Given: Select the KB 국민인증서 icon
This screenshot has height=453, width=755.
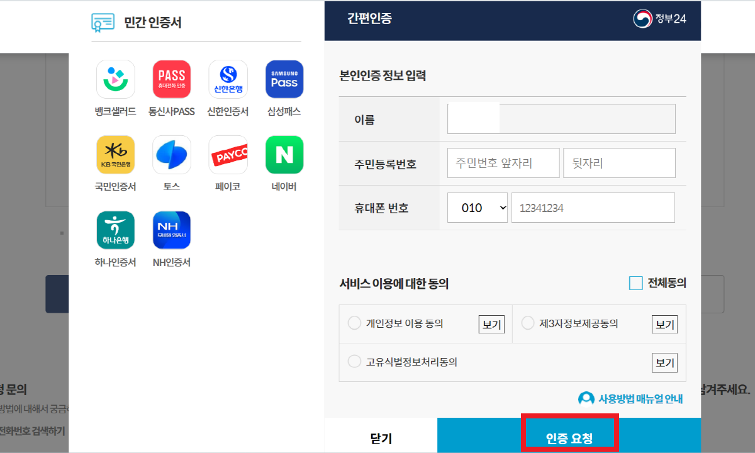Looking at the screenshot, I should [115, 155].
